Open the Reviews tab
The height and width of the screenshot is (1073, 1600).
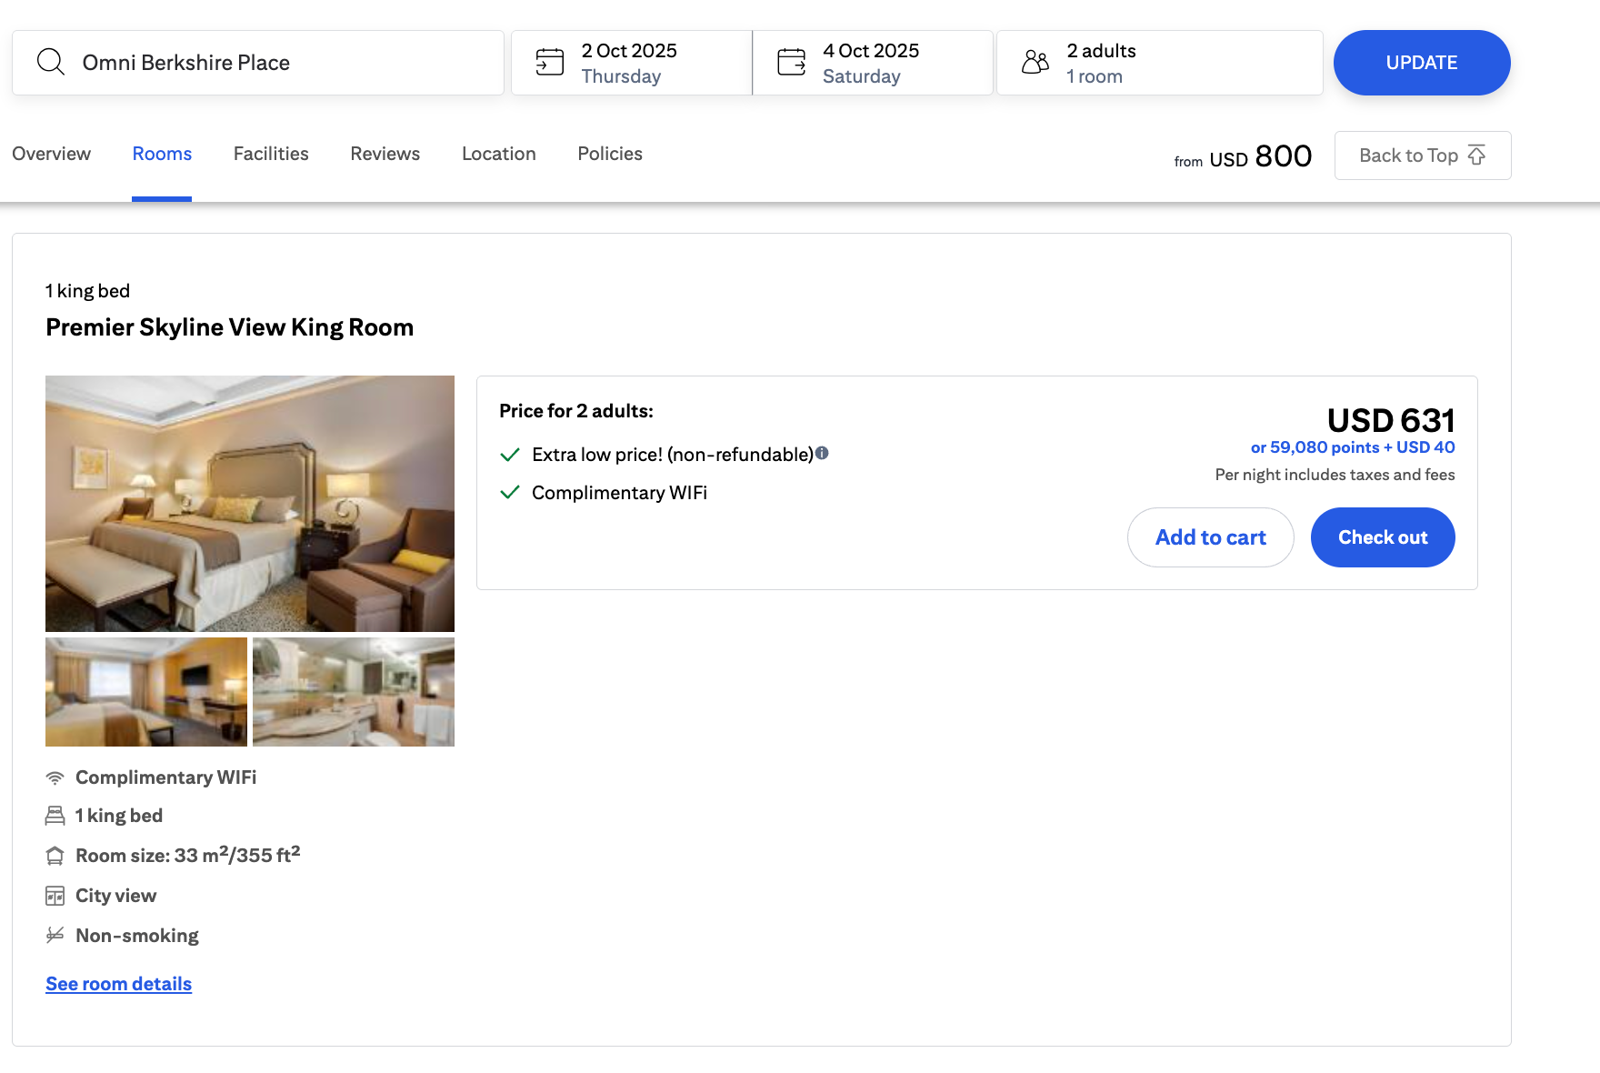click(x=385, y=154)
